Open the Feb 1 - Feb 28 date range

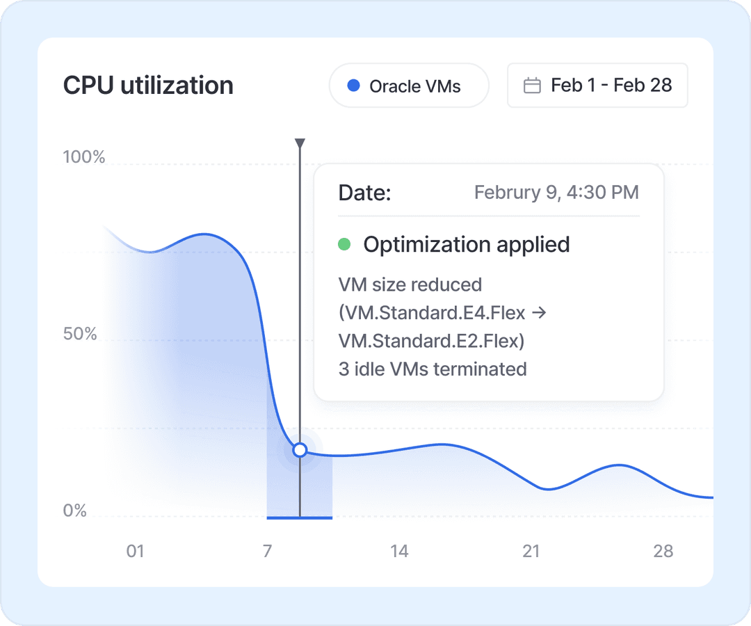pyautogui.click(x=597, y=86)
